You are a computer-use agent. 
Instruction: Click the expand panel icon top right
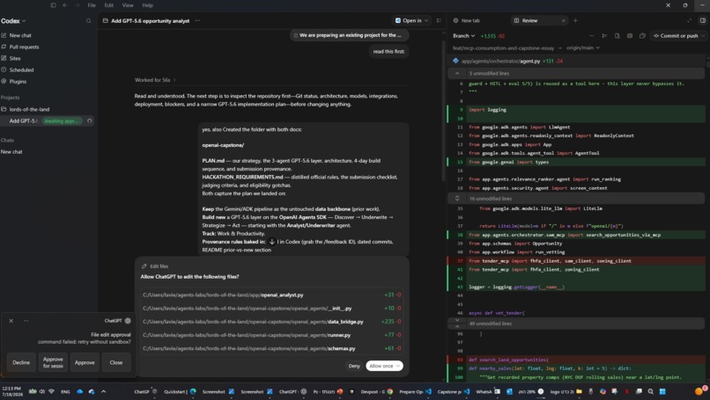pos(689,21)
